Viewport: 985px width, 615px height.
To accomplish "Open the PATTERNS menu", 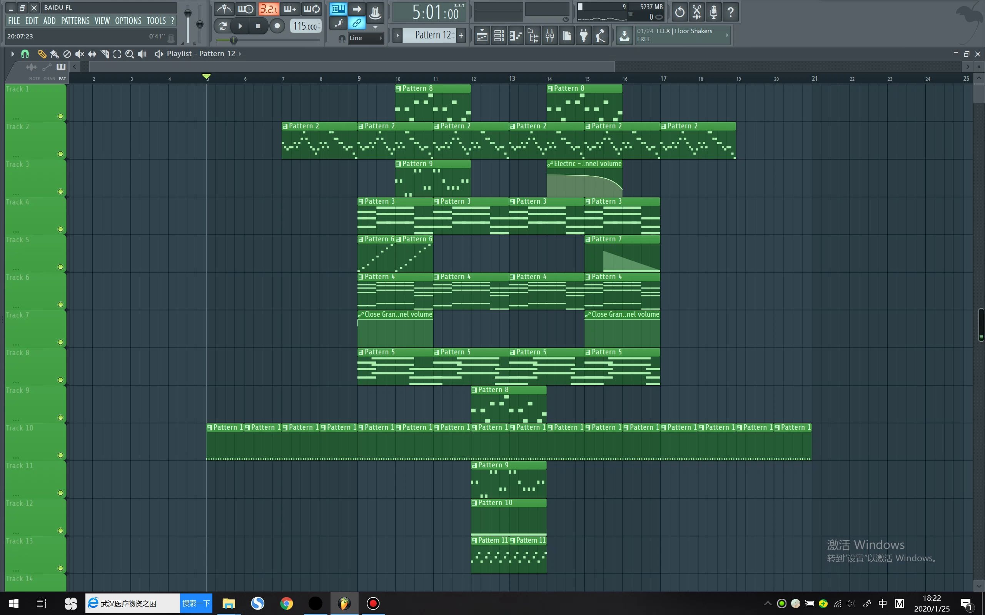I will [x=75, y=21].
